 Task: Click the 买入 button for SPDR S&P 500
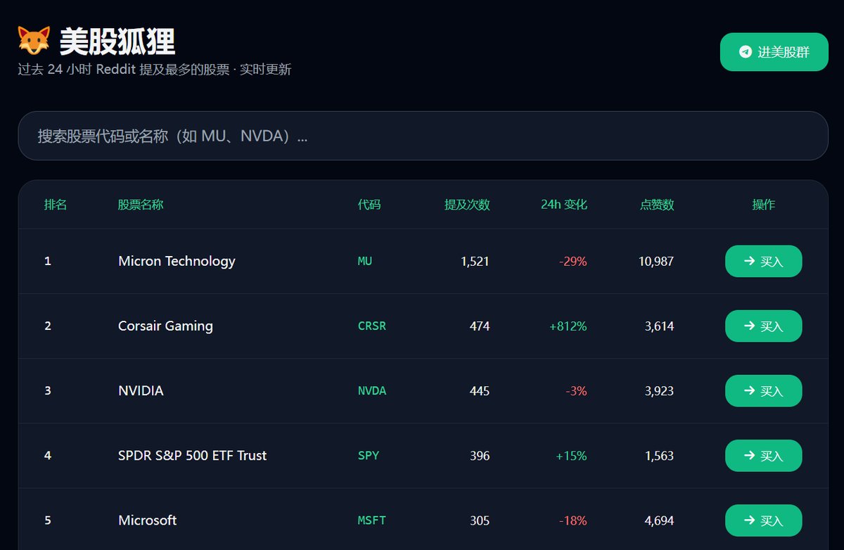(763, 455)
